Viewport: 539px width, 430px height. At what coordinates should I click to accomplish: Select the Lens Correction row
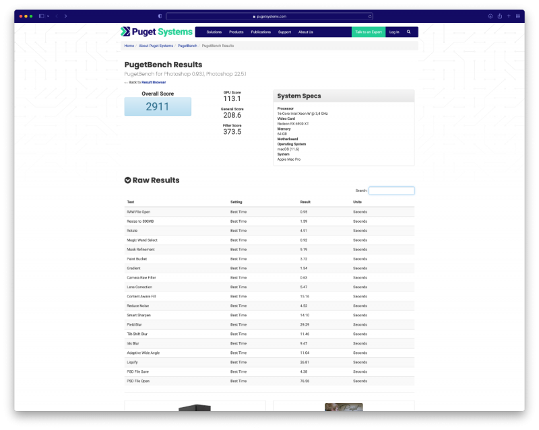pyautogui.click(x=269, y=287)
